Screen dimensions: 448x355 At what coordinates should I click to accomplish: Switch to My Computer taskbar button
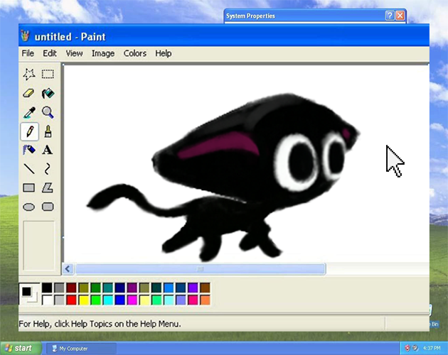(82, 349)
